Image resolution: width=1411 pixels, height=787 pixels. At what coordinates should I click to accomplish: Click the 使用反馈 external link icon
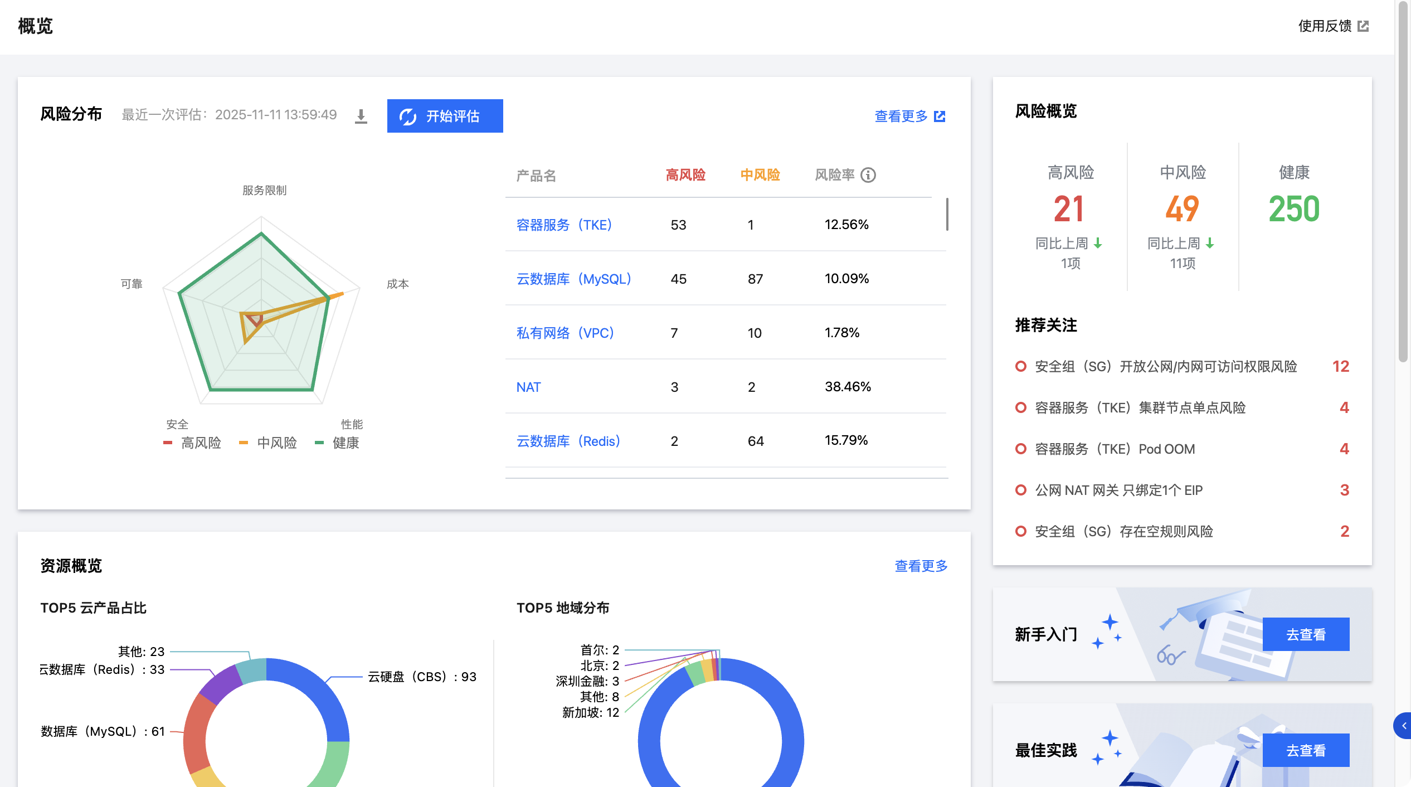pos(1363,26)
